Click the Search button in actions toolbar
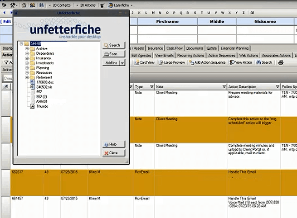This screenshot has width=297, height=218. click(x=264, y=62)
